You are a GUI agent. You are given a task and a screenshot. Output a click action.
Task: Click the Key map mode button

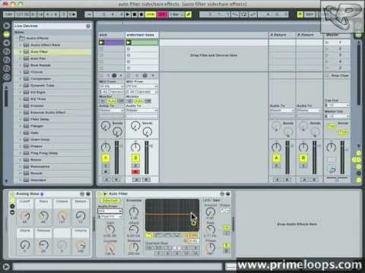[309, 14]
